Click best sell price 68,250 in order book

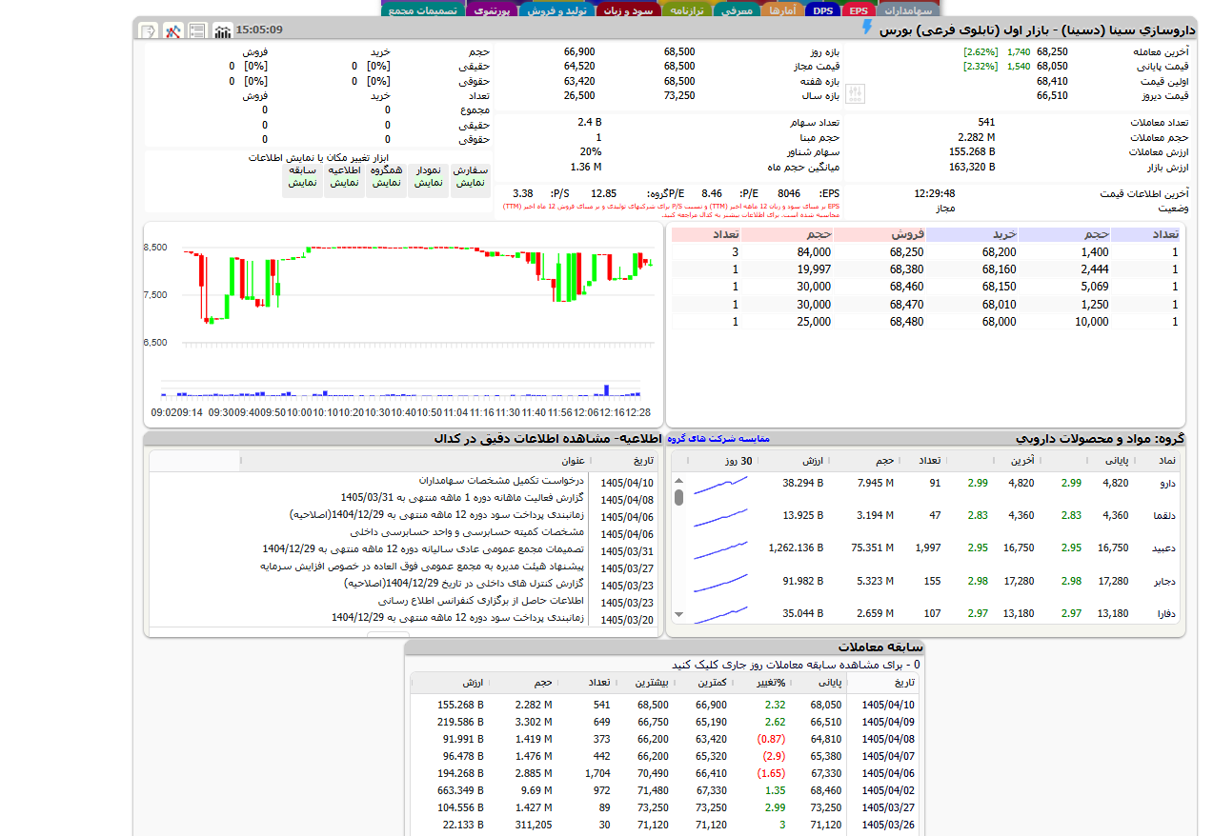click(906, 252)
